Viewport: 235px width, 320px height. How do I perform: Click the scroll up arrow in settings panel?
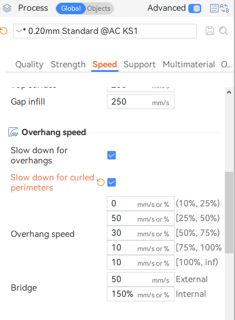(x=229, y=93)
